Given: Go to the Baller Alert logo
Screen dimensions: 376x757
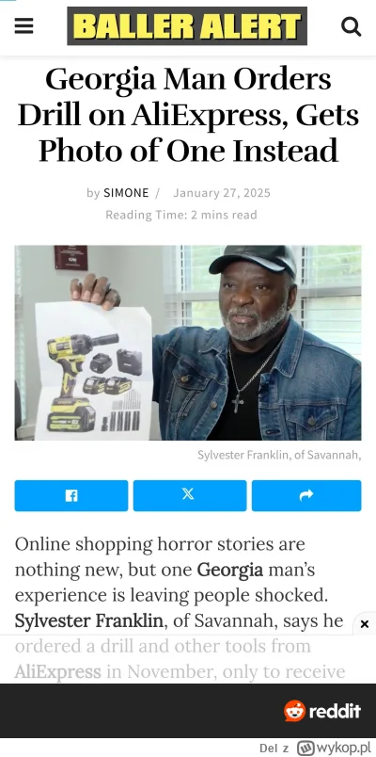Looking at the screenshot, I should (187, 26).
